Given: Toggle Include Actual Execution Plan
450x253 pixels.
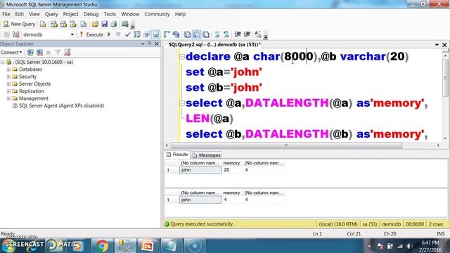Looking at the screenshot, I should tap(167, 34).
